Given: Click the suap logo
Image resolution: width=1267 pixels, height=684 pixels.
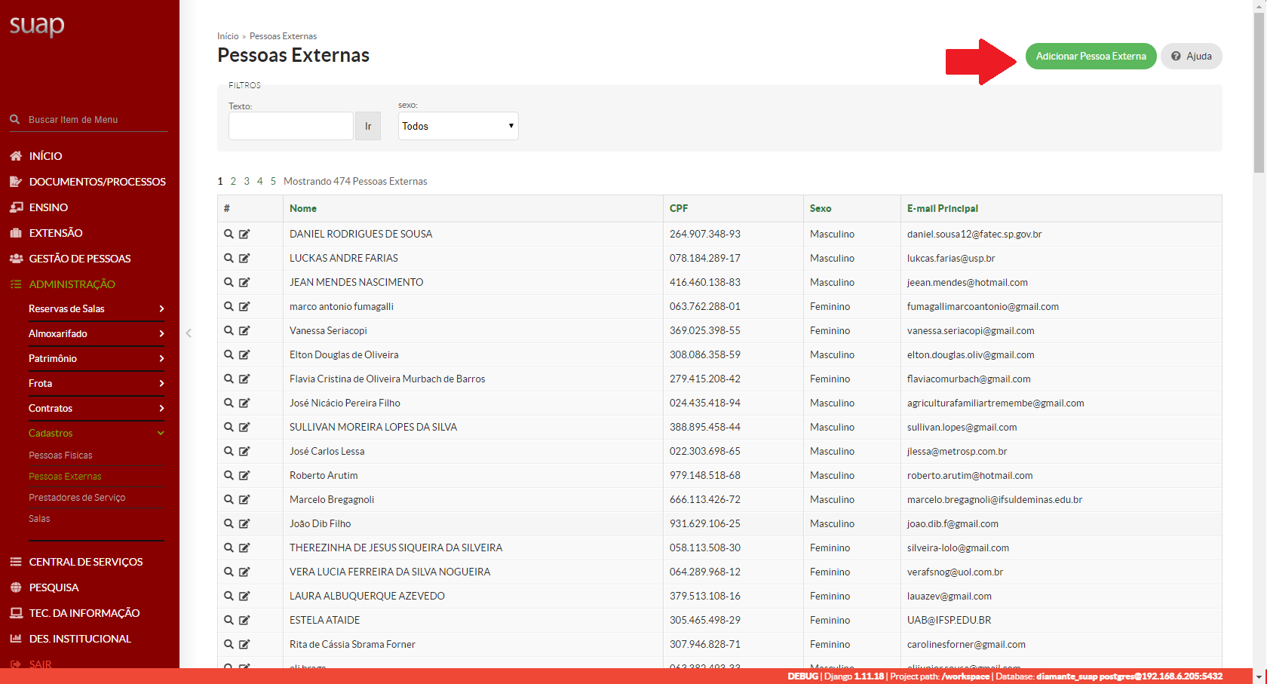Looking at the screenshot, I should point(37,26).
